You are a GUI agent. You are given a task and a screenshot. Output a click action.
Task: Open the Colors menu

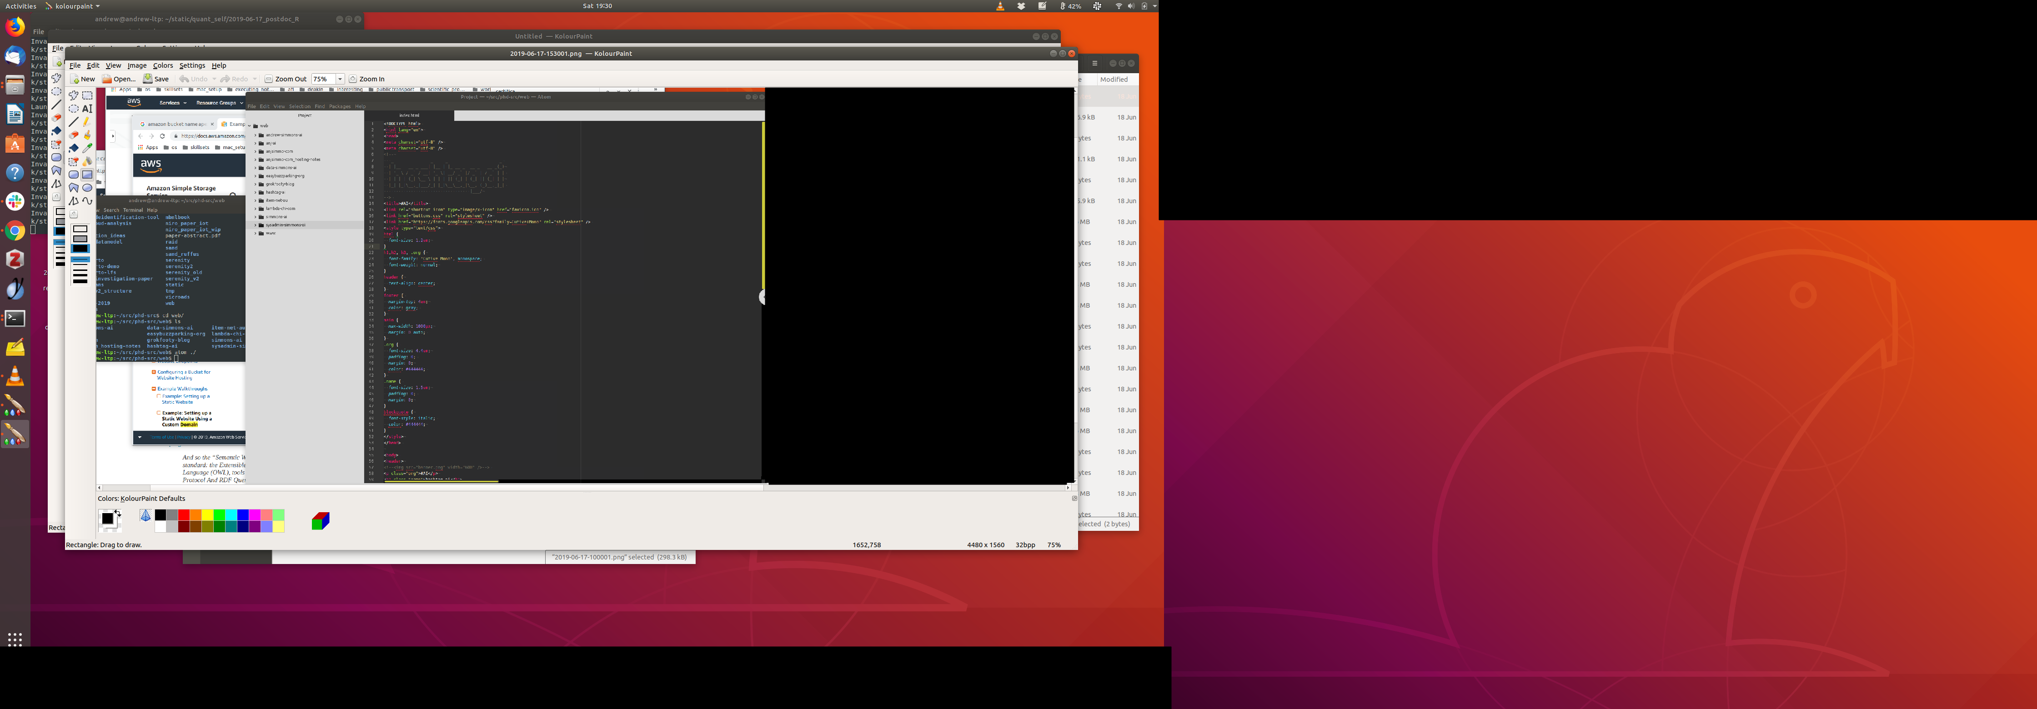[x=163, y=65]
